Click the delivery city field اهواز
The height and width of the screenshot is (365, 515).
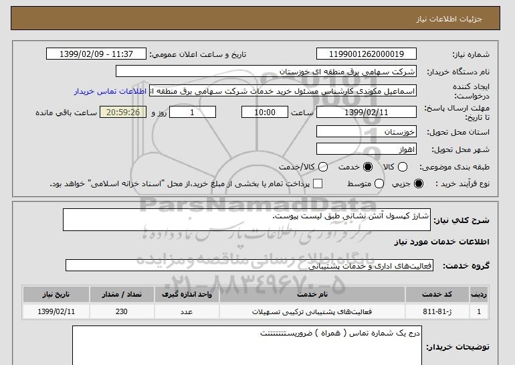click(x=367, y=149)
